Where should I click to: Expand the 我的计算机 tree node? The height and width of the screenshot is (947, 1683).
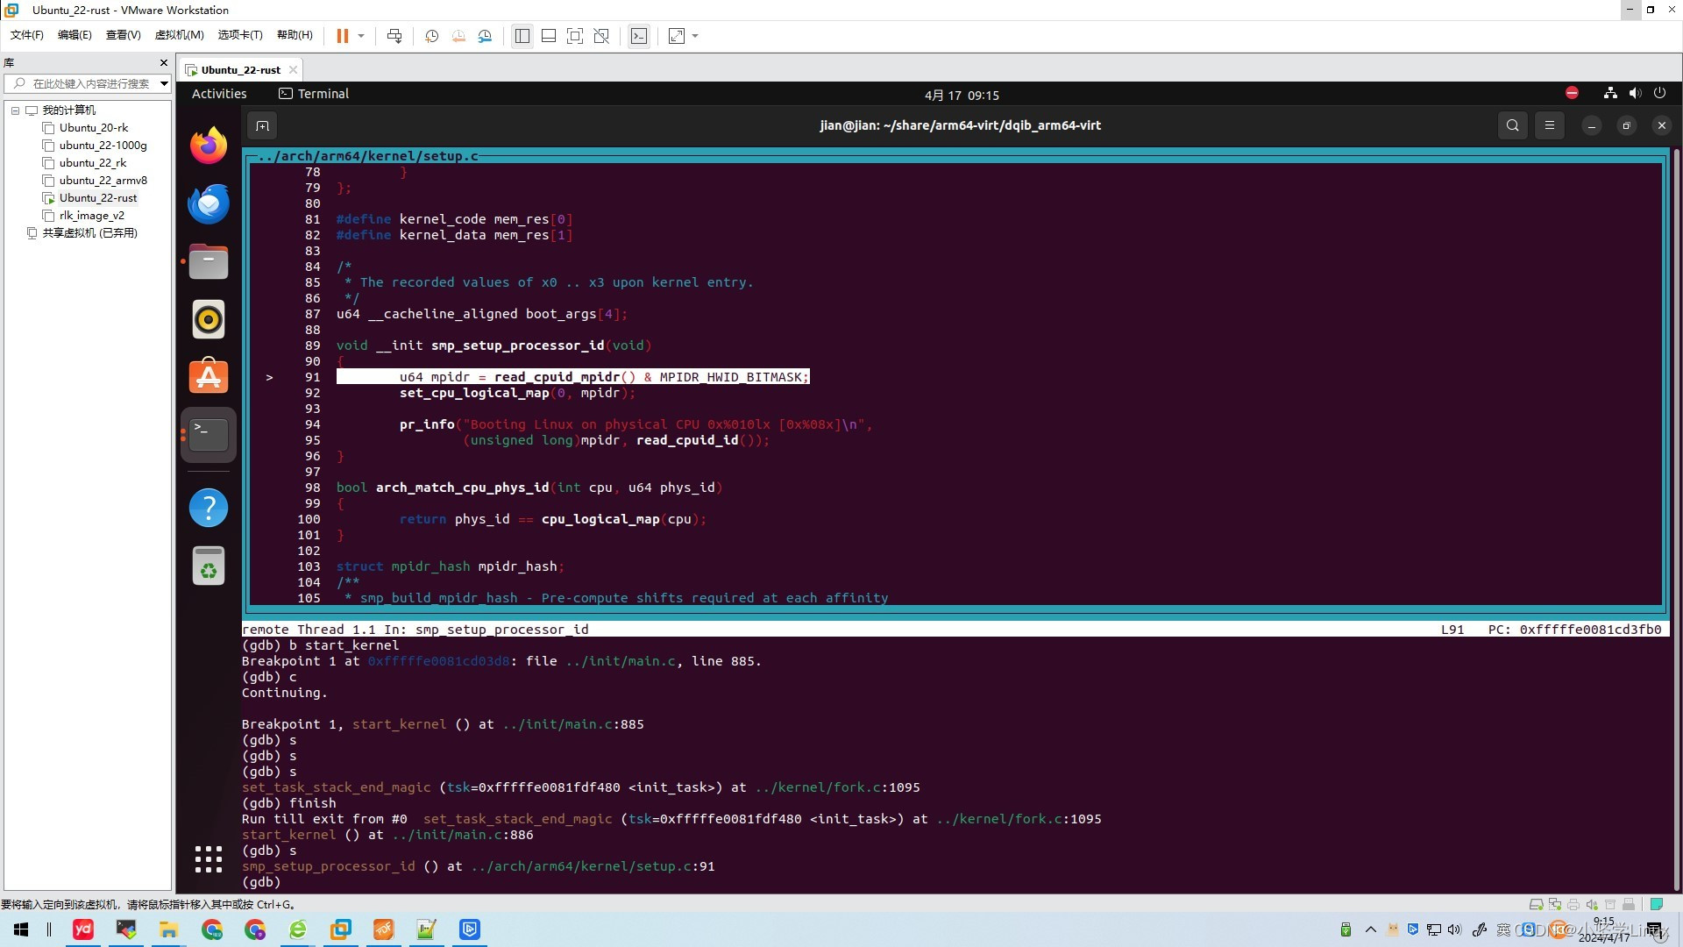pos(15,110)
